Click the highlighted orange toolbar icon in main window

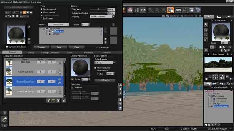(x=171, y=10)
